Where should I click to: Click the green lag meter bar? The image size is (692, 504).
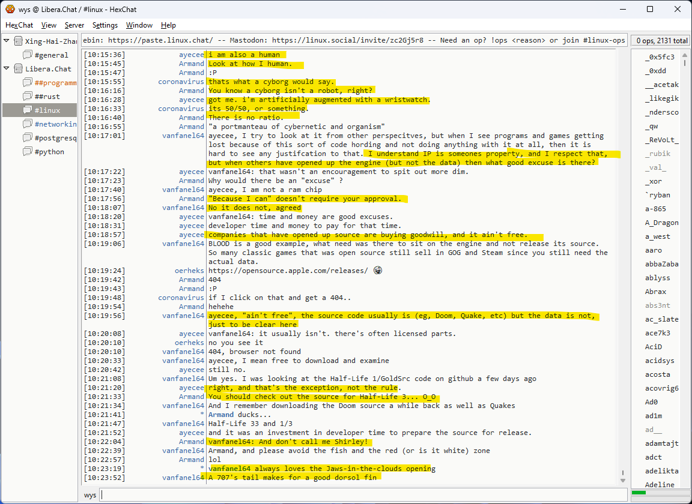(639, 493)
